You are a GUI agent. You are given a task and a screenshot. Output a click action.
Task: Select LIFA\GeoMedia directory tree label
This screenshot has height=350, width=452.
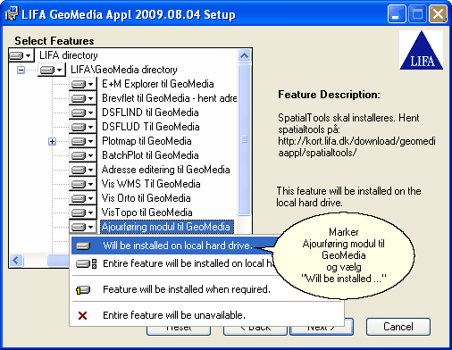(124, 70)
